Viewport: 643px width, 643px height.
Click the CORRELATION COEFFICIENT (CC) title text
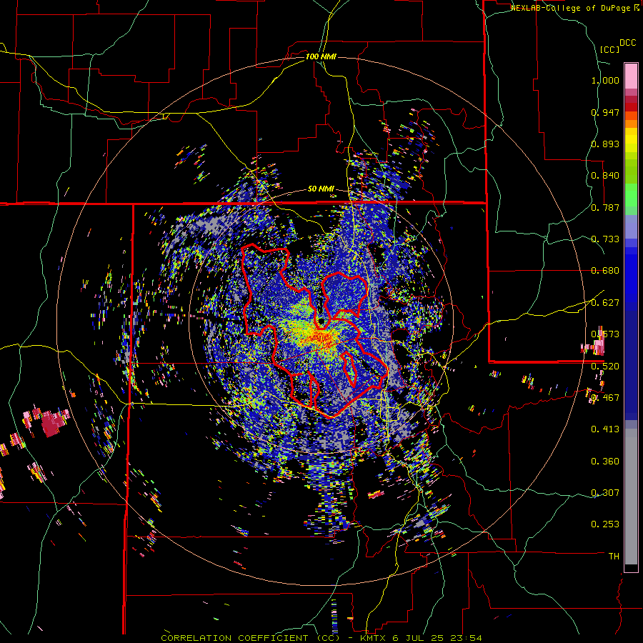(x=250, y=638)
